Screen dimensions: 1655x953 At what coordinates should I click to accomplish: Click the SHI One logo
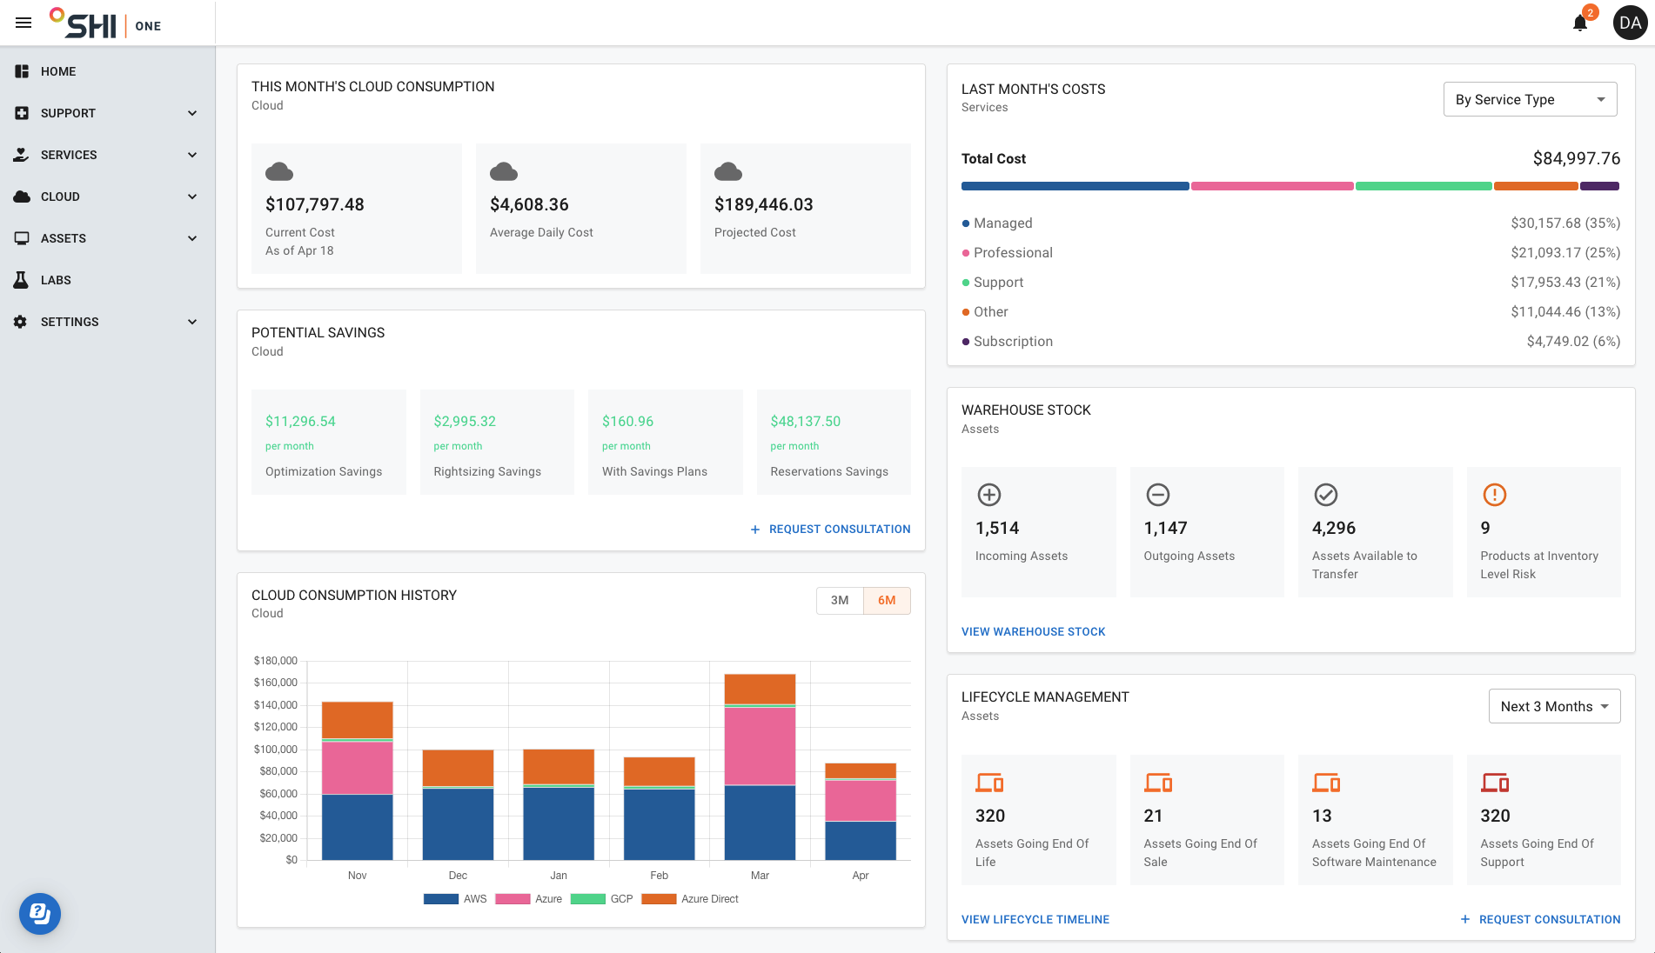[105, 23]
